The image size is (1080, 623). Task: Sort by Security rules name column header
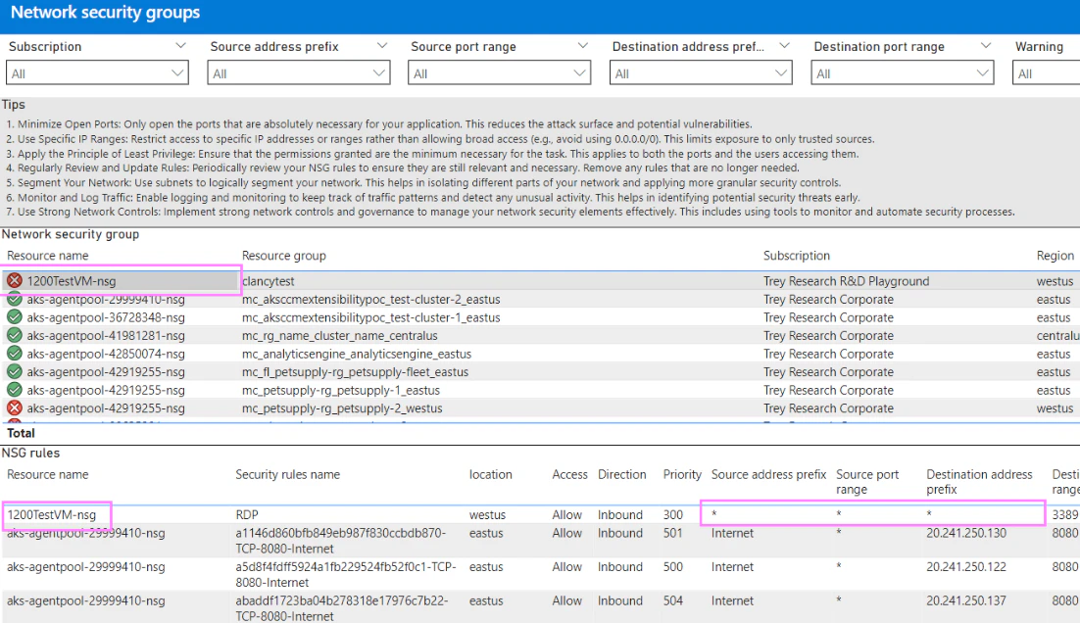288,474
